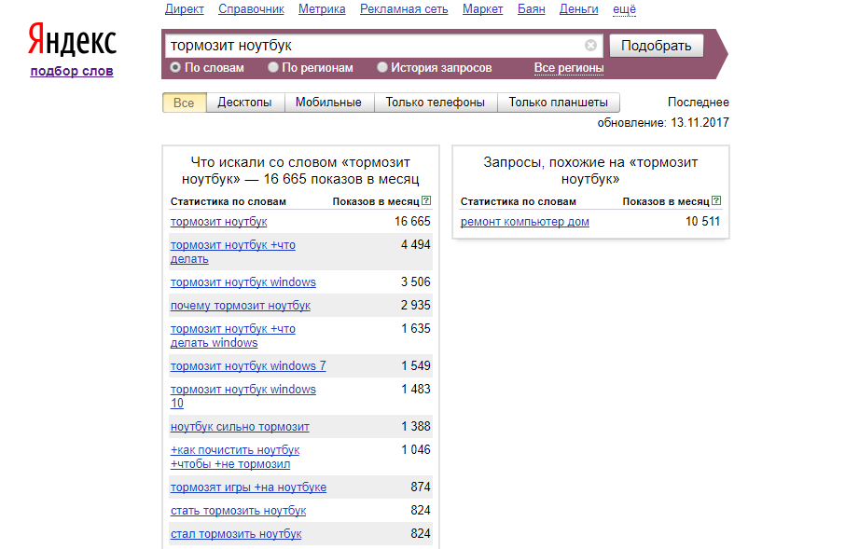Screen dimensions: 859x549
Task: Click the count '4 494'
Action: (416, 244)
